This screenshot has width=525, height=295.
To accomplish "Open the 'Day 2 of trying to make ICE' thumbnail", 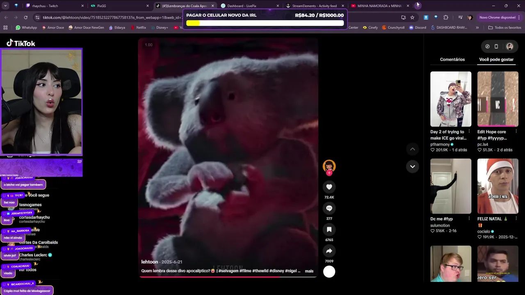I will [451, 99].
